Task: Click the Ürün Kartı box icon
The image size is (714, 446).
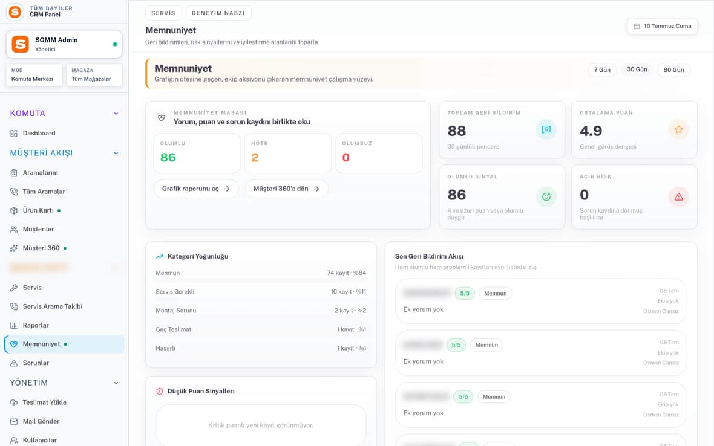Action: 14,210
